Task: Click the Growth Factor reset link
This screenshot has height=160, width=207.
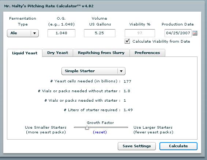Action: point(100,132)
